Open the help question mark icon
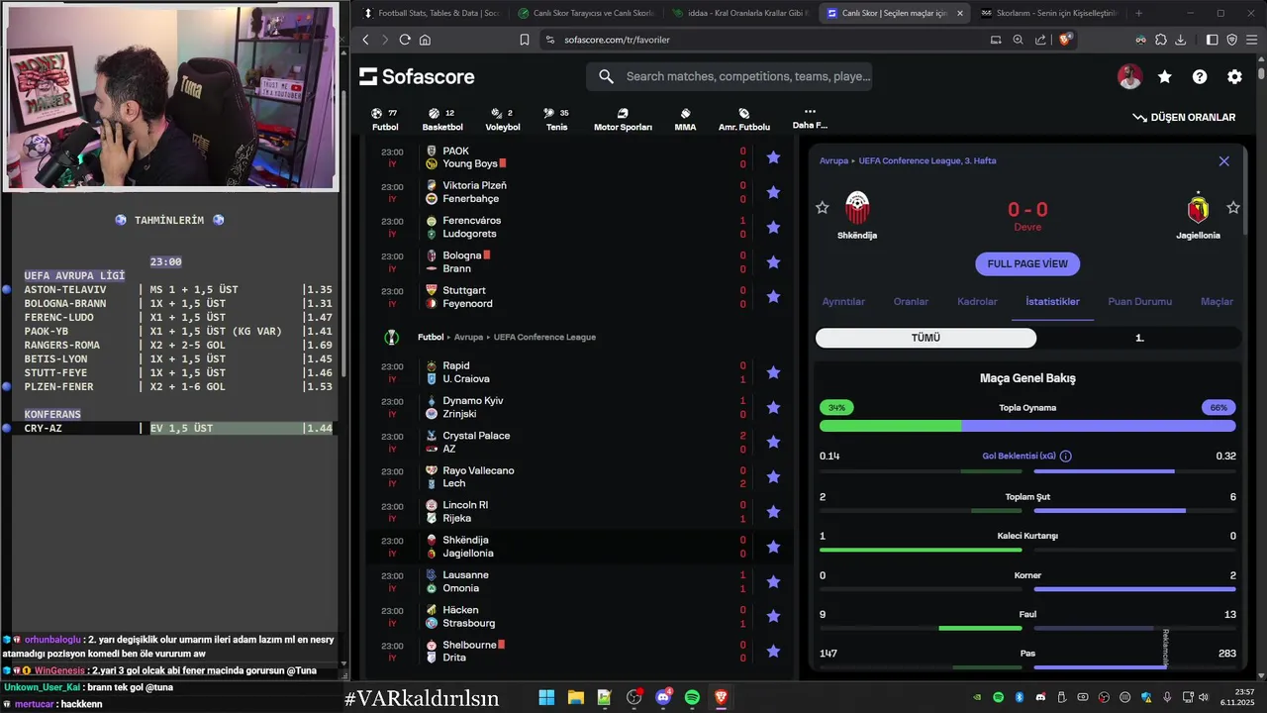 [1200, 76]
